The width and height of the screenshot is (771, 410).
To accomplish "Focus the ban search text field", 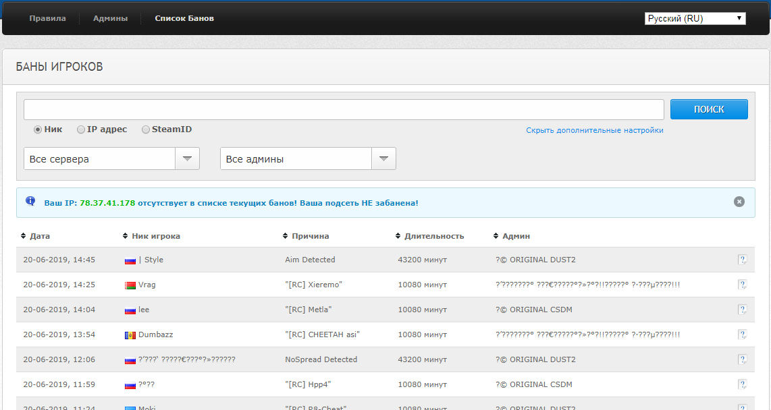I will (344, 109).
